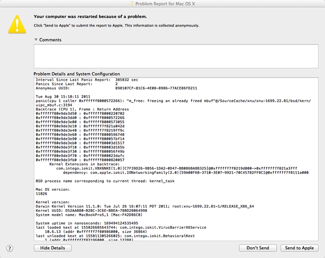The height and width of the screenshot is (258, 325).
Task: Select backtrace row 0xffffff80e9de3f70
Action: (x=80, y=156)
